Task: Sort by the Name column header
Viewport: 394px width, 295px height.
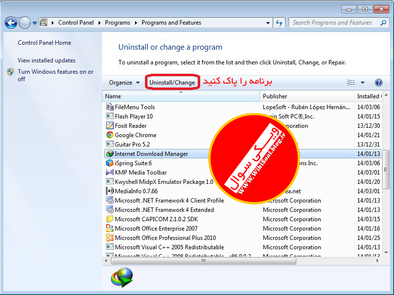Action: pyautogui.click(x=181, y=96)
